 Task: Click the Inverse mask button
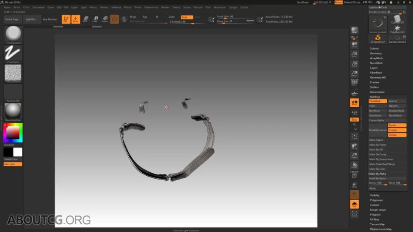(x=397, y=101)
